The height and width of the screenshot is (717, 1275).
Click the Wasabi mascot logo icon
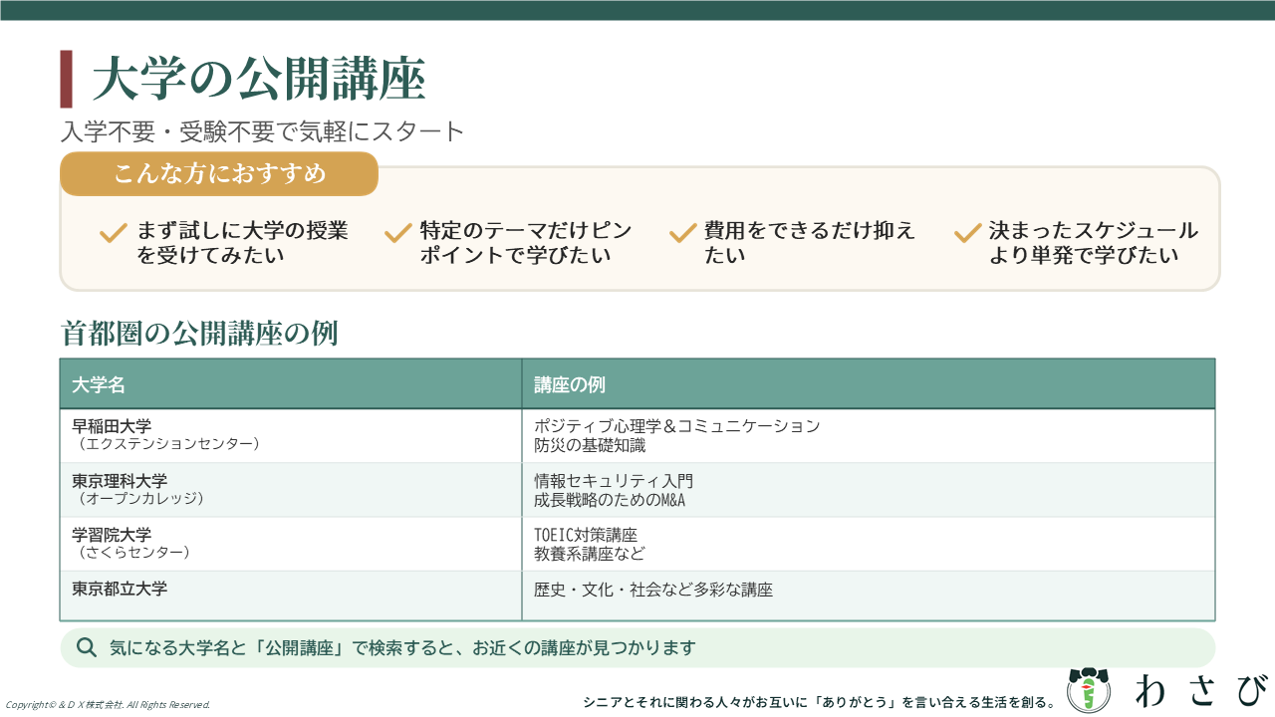click(x=1088, y=689)
